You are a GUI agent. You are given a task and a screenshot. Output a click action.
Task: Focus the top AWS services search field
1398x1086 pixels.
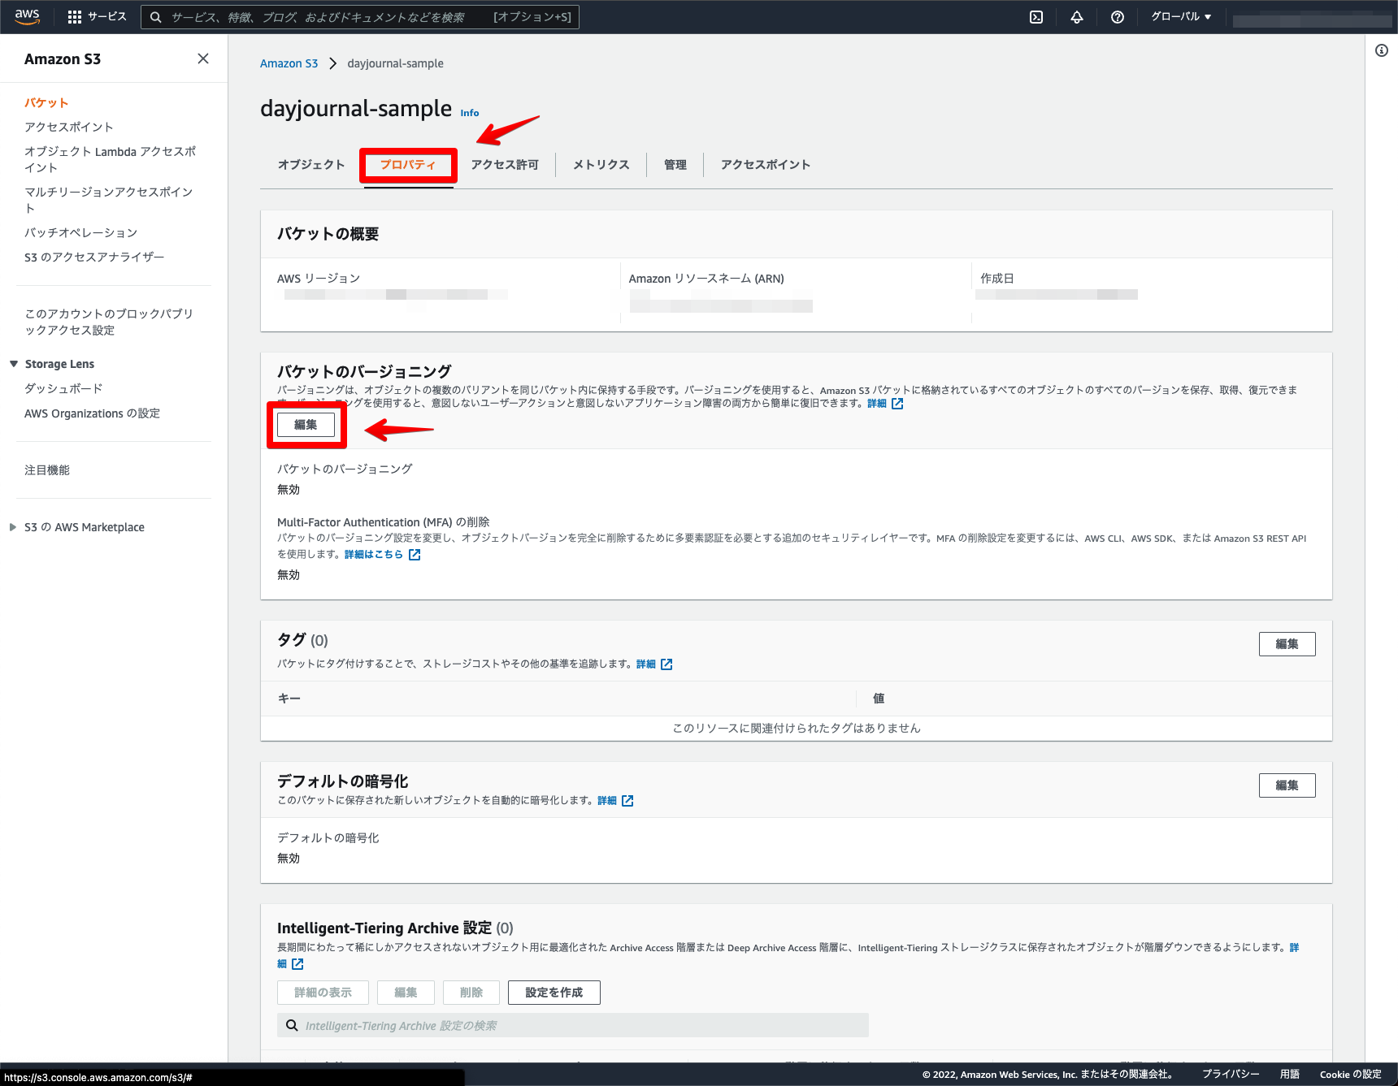click(360, 17)
